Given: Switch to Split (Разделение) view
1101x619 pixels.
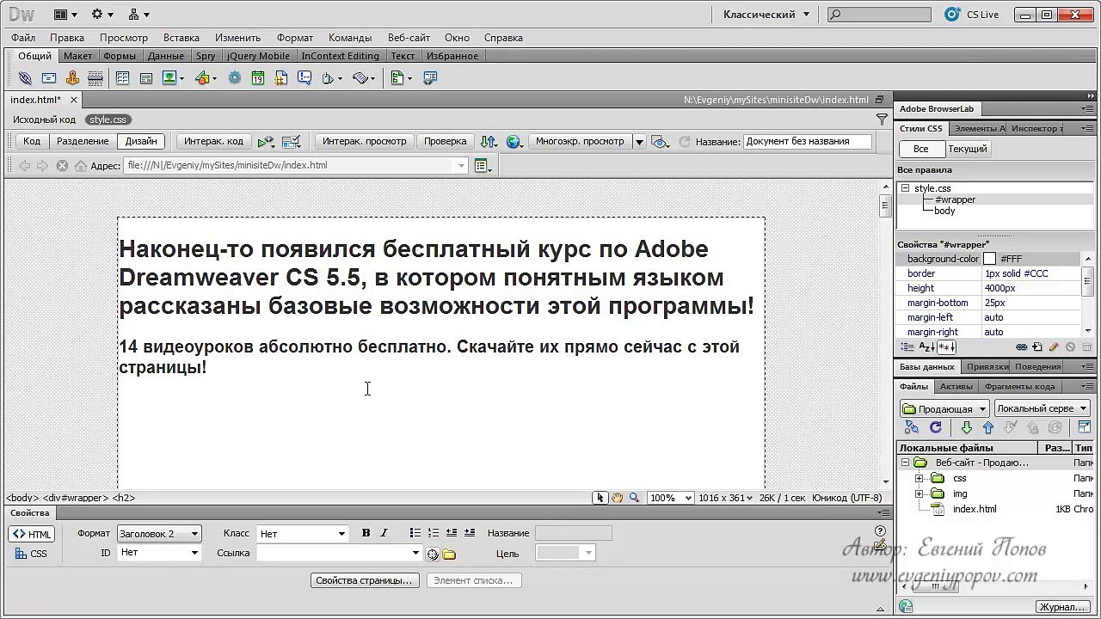Looking at the screenshot, I should coord(83,141).
